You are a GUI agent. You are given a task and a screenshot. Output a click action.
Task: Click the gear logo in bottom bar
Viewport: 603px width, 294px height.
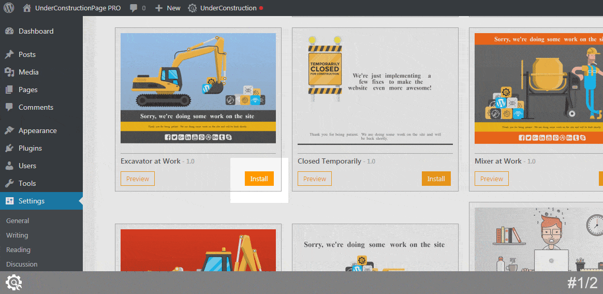[x=13, y=283]
